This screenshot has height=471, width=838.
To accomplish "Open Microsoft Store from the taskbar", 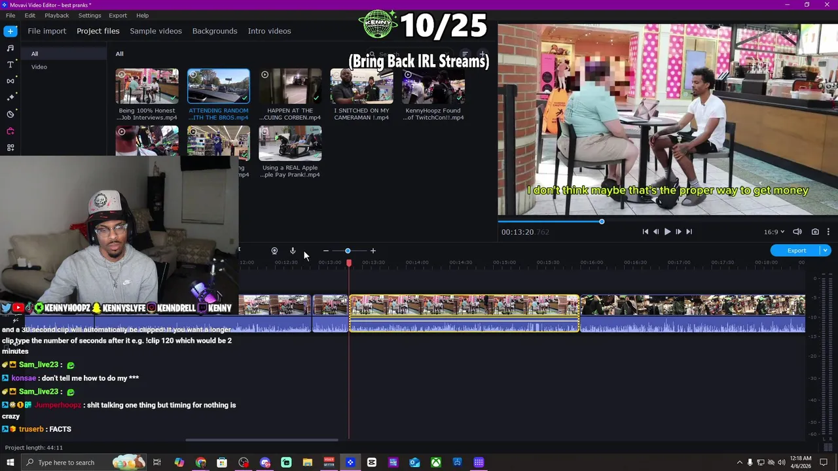I will pos(222,462).
